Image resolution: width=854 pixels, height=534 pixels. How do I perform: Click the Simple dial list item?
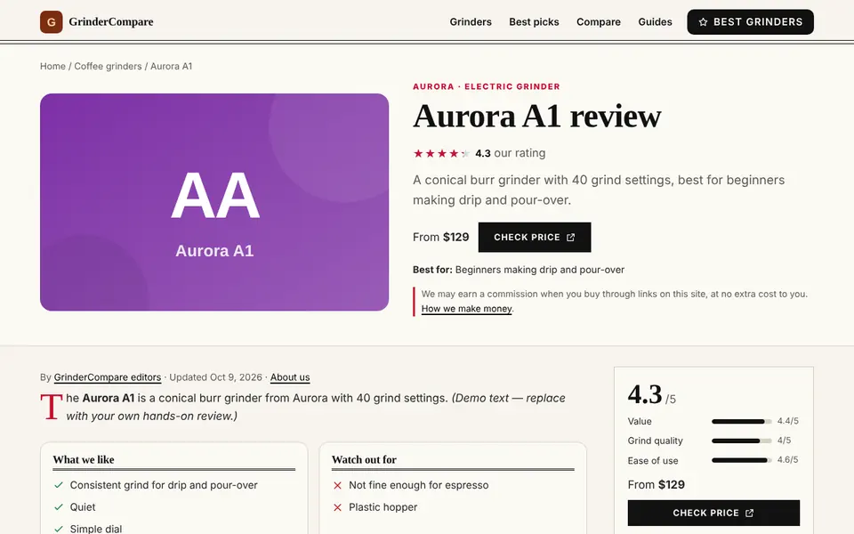96,529
